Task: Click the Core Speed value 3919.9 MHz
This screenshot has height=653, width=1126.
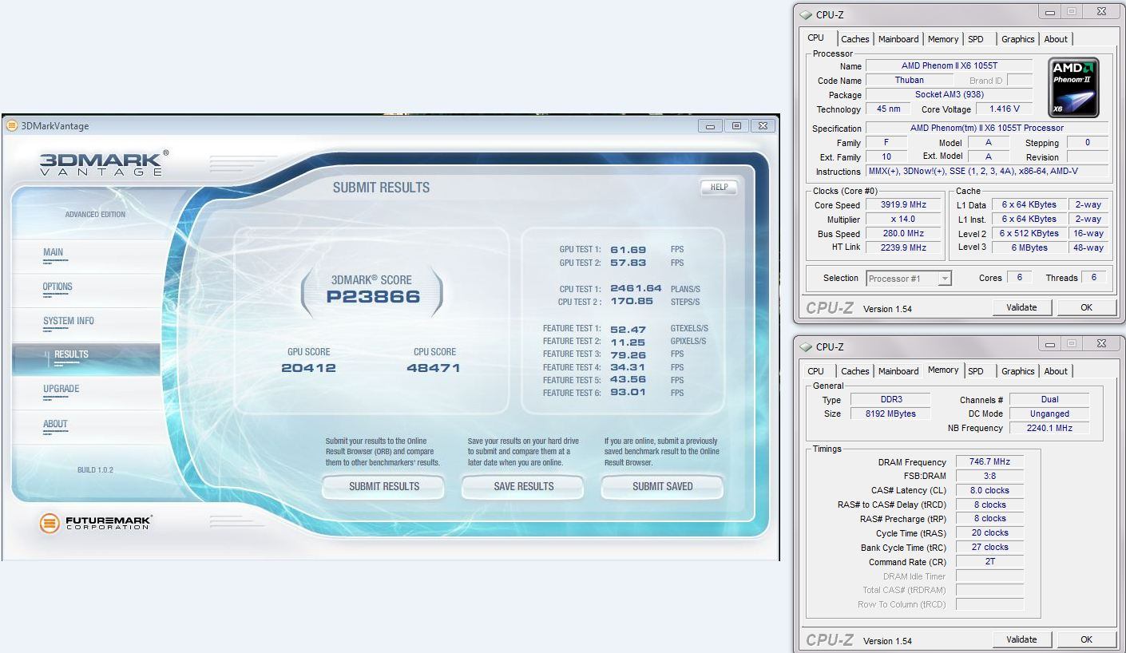Action: coord(903,205)
